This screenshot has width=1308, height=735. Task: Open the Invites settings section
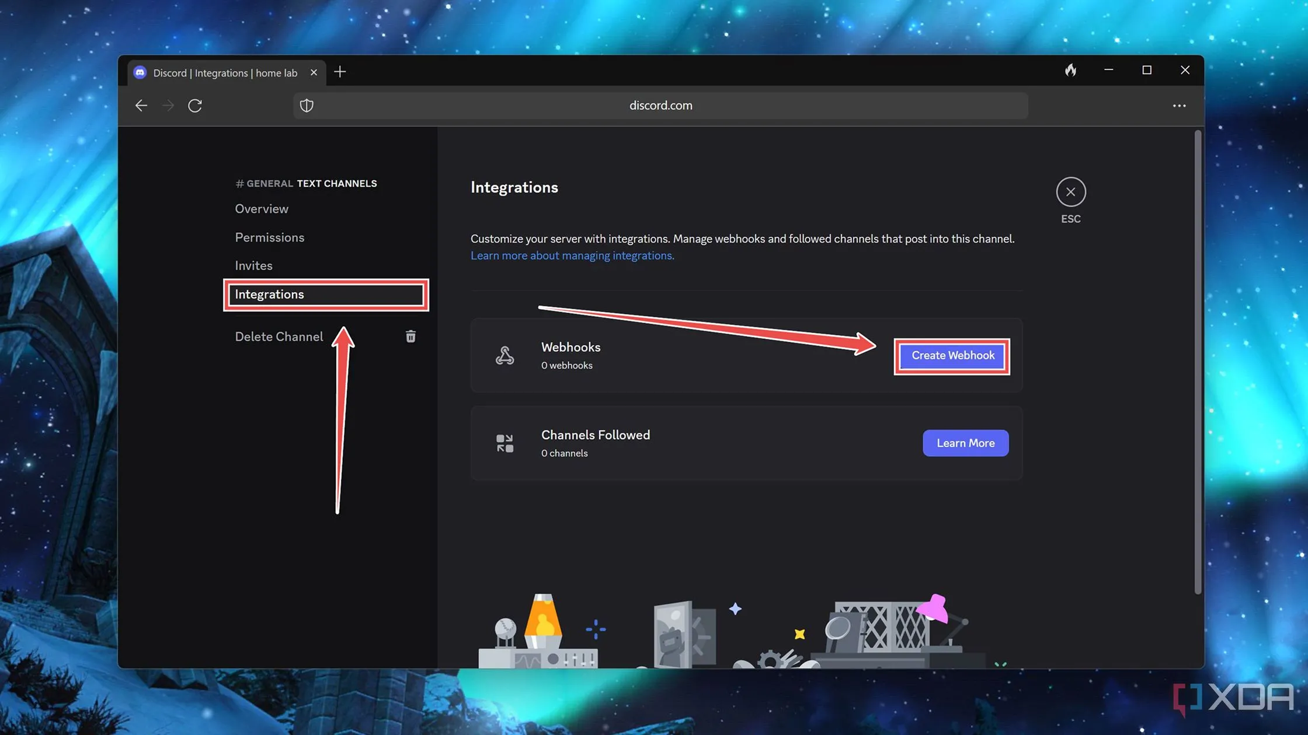coord(253,265)
